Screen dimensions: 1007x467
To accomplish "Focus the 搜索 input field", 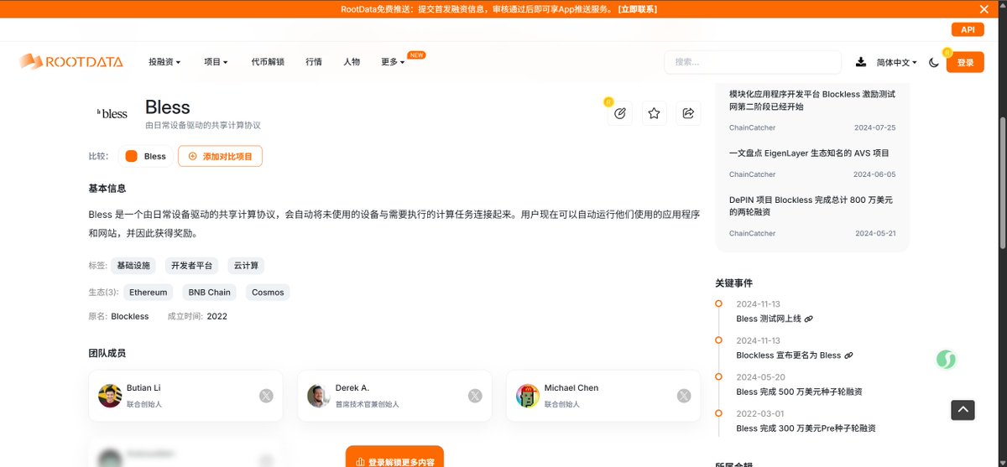I will pyautogui.click(x=753, y=62).
